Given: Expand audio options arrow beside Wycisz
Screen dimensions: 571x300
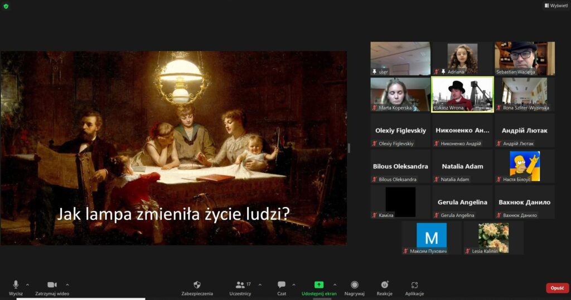Looking at the screenshot, I should point(27,284).
